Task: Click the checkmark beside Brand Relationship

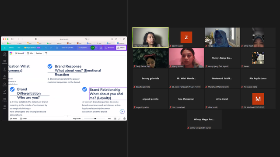Action: tap(84, 89)
